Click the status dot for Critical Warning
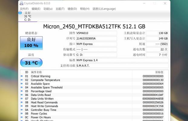The height and width of the screenshot is (121, 188). click(21, 76)
